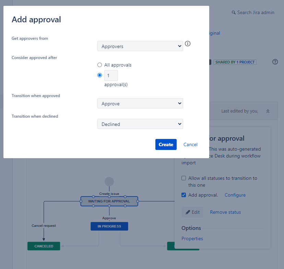Click the Last edited by you text
284x269 pixels.
tap(240, 111)
